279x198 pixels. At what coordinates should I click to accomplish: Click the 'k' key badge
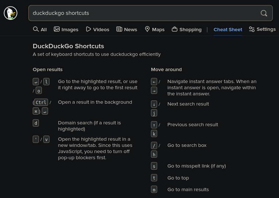pyautogui.click(x=154, y=133)
